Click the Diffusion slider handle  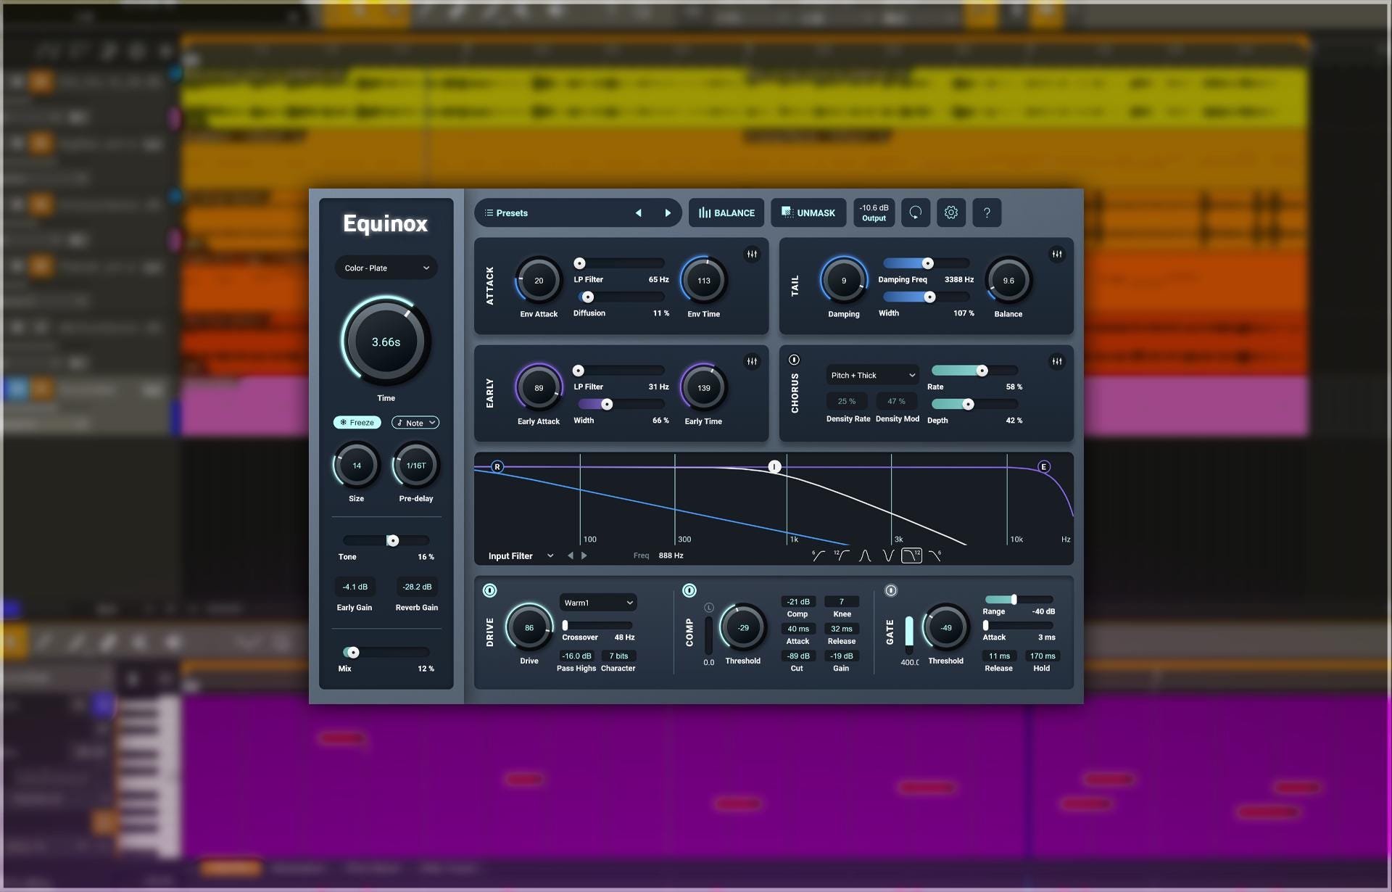[588, 297]
